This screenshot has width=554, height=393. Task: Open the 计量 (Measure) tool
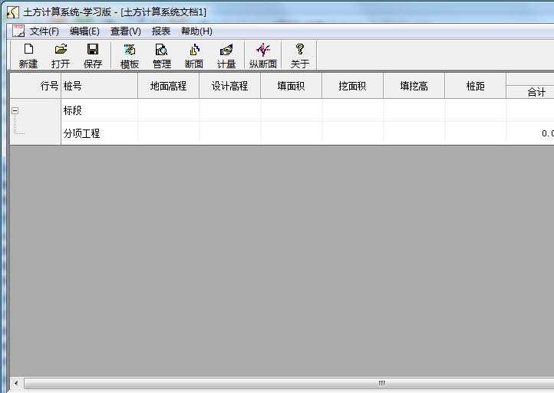tap(226, 55)
